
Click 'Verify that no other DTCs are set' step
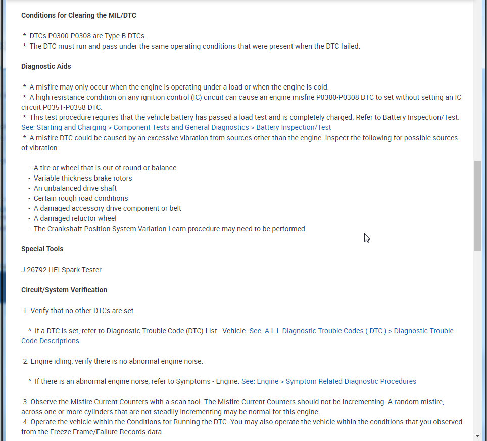[82, 311]
